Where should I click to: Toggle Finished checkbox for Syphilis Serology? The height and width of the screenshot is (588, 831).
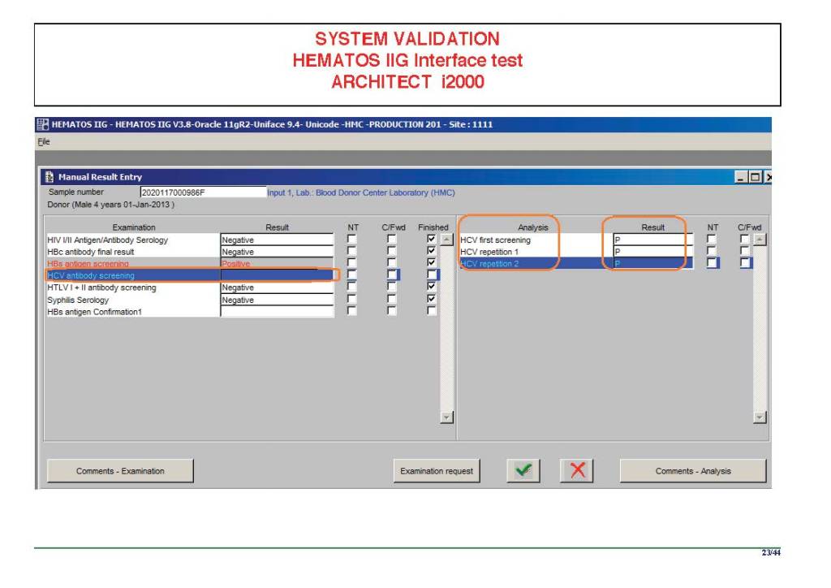432,300
